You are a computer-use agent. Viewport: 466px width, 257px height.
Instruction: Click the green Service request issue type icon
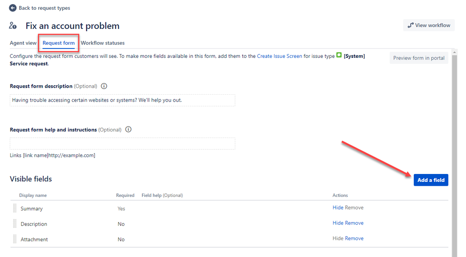pos(339,56)
